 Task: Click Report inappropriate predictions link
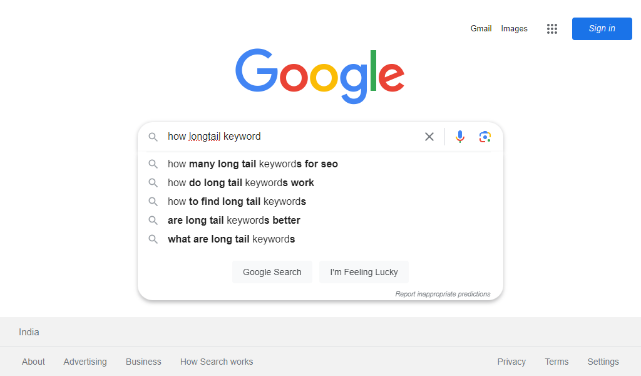point(443,294)
